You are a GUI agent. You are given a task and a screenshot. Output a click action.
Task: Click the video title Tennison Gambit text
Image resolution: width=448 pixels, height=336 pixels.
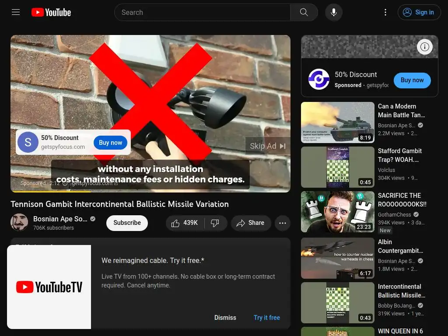point(120,204)
